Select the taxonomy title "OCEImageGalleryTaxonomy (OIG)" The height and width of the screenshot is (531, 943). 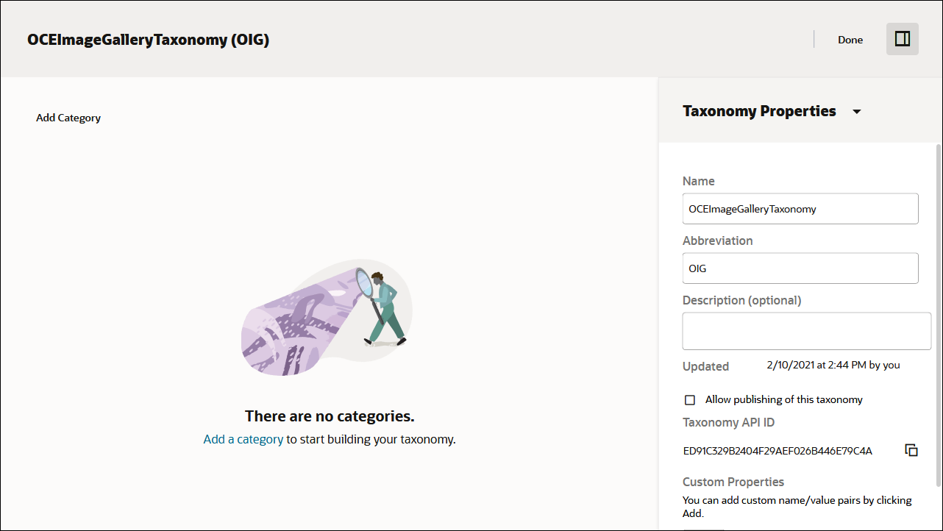148,39
